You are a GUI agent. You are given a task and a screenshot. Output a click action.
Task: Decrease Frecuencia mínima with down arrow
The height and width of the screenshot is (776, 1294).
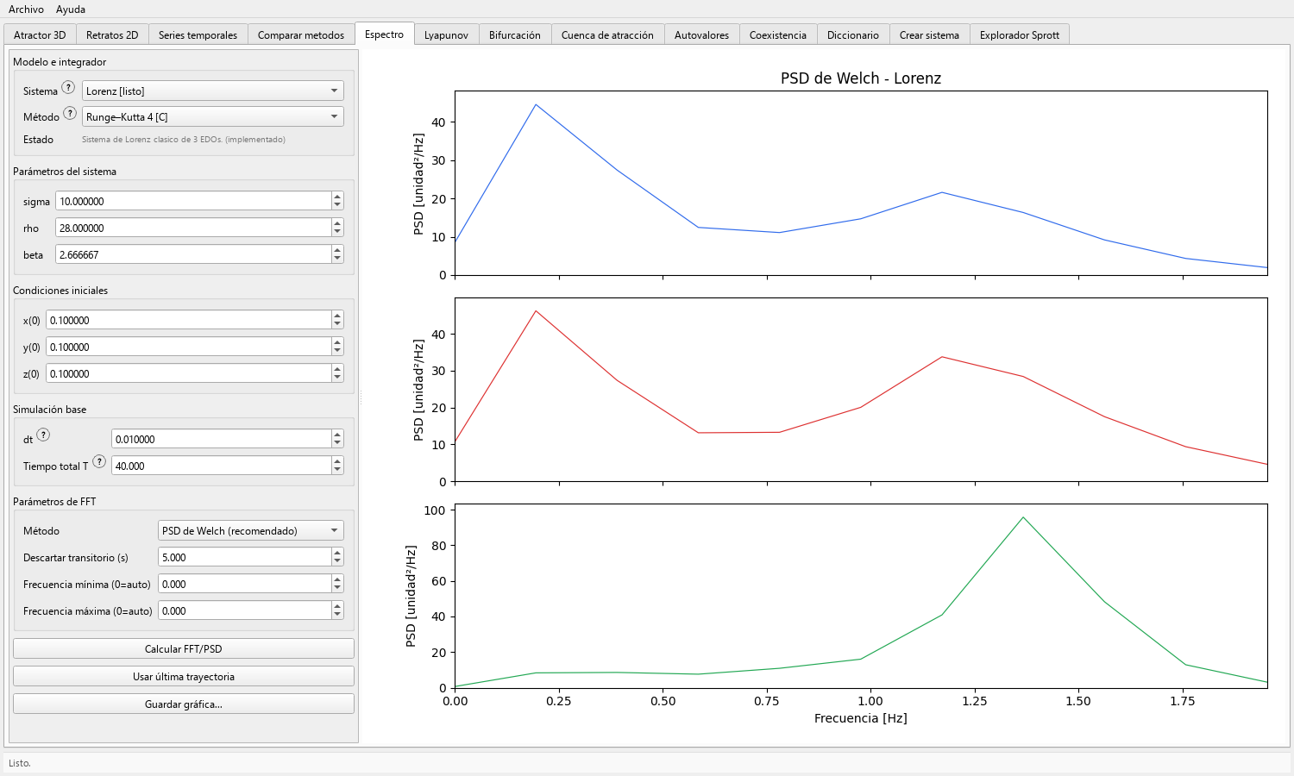coord(337,588)
